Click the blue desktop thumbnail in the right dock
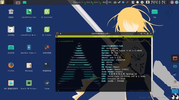The height and width of the screenshot is (100, 179). click(175, 91)
